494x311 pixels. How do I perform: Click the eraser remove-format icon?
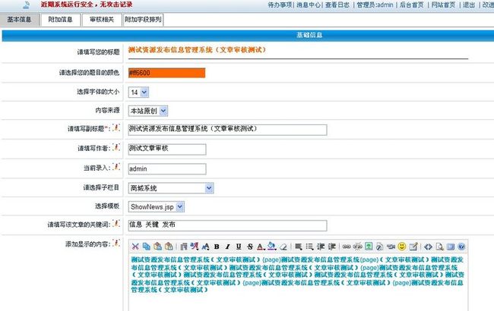(283, 247)
